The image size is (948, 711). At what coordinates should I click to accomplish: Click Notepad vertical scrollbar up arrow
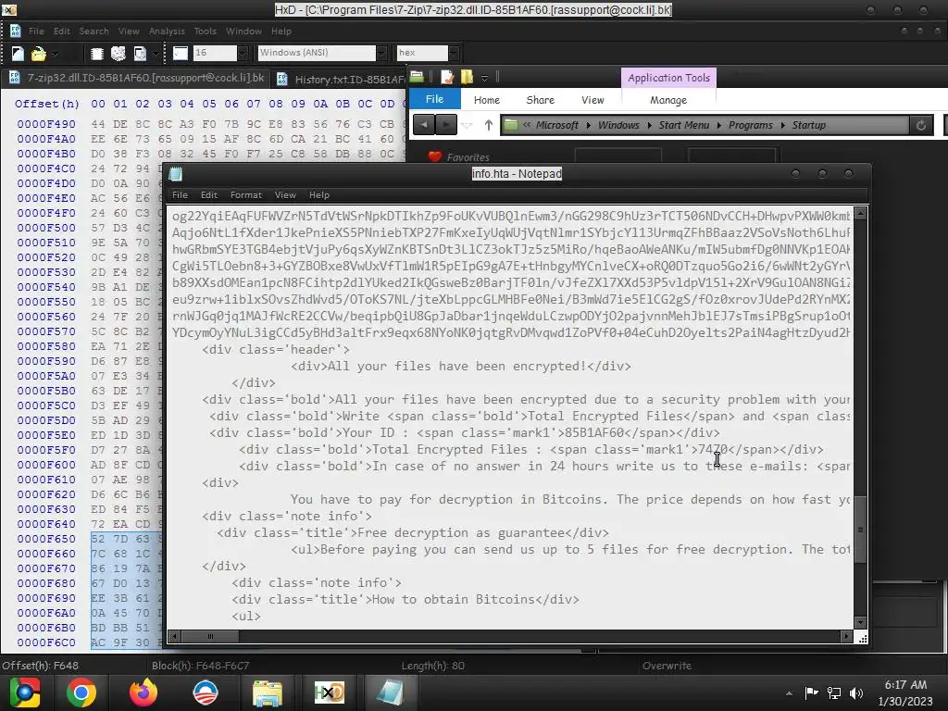coord(860,213)
